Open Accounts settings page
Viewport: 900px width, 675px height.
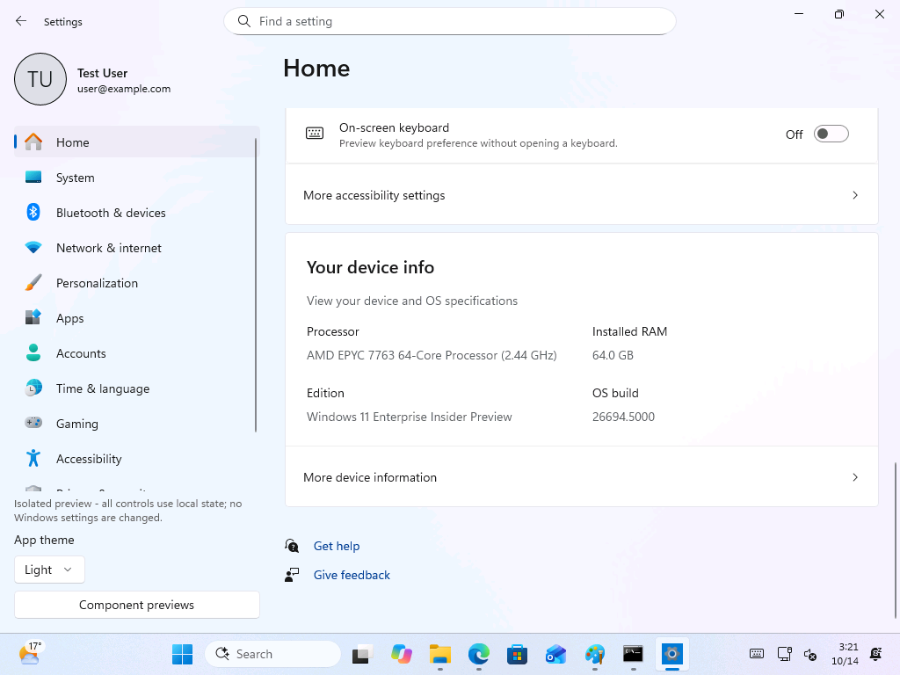136,353
